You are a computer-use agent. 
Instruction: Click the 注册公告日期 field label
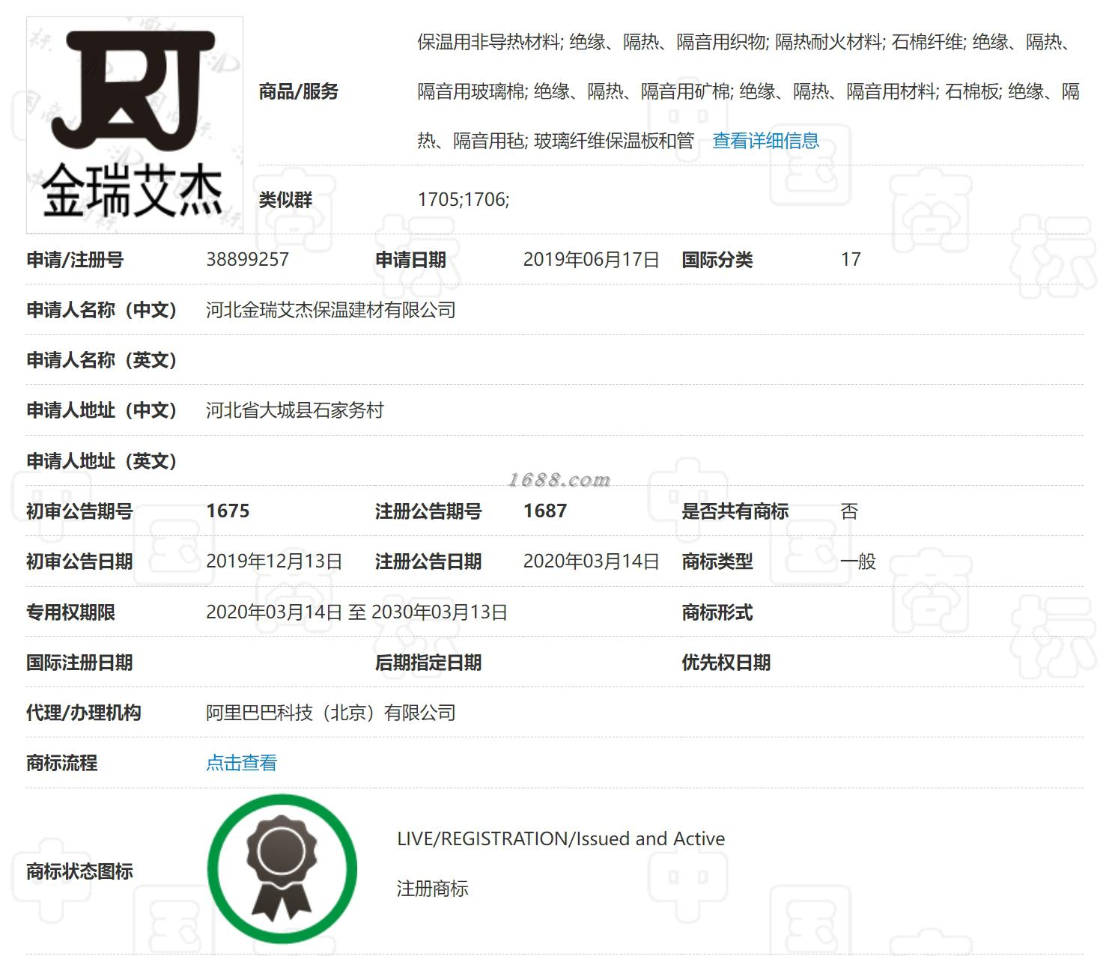(x=428, y=561)
